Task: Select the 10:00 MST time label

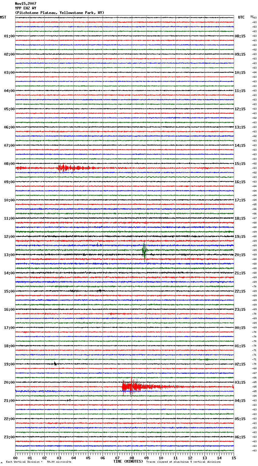Action: [9, 200]
